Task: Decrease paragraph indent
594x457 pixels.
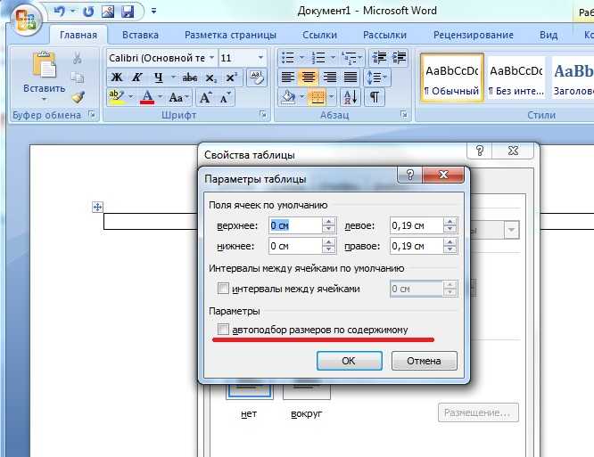Action: (379, 58)
